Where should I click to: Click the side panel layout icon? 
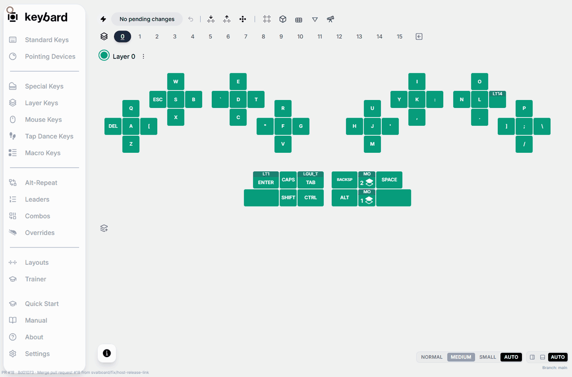pos(532,357)
